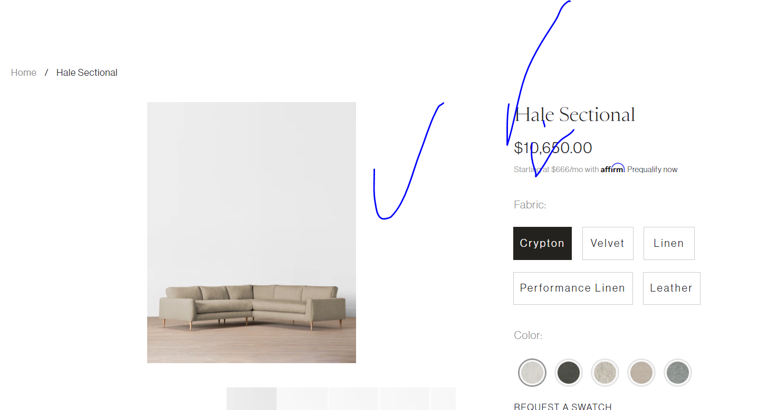Choose Velvet fabric
This screenshot has width=758, height=410.
[608, 243]
